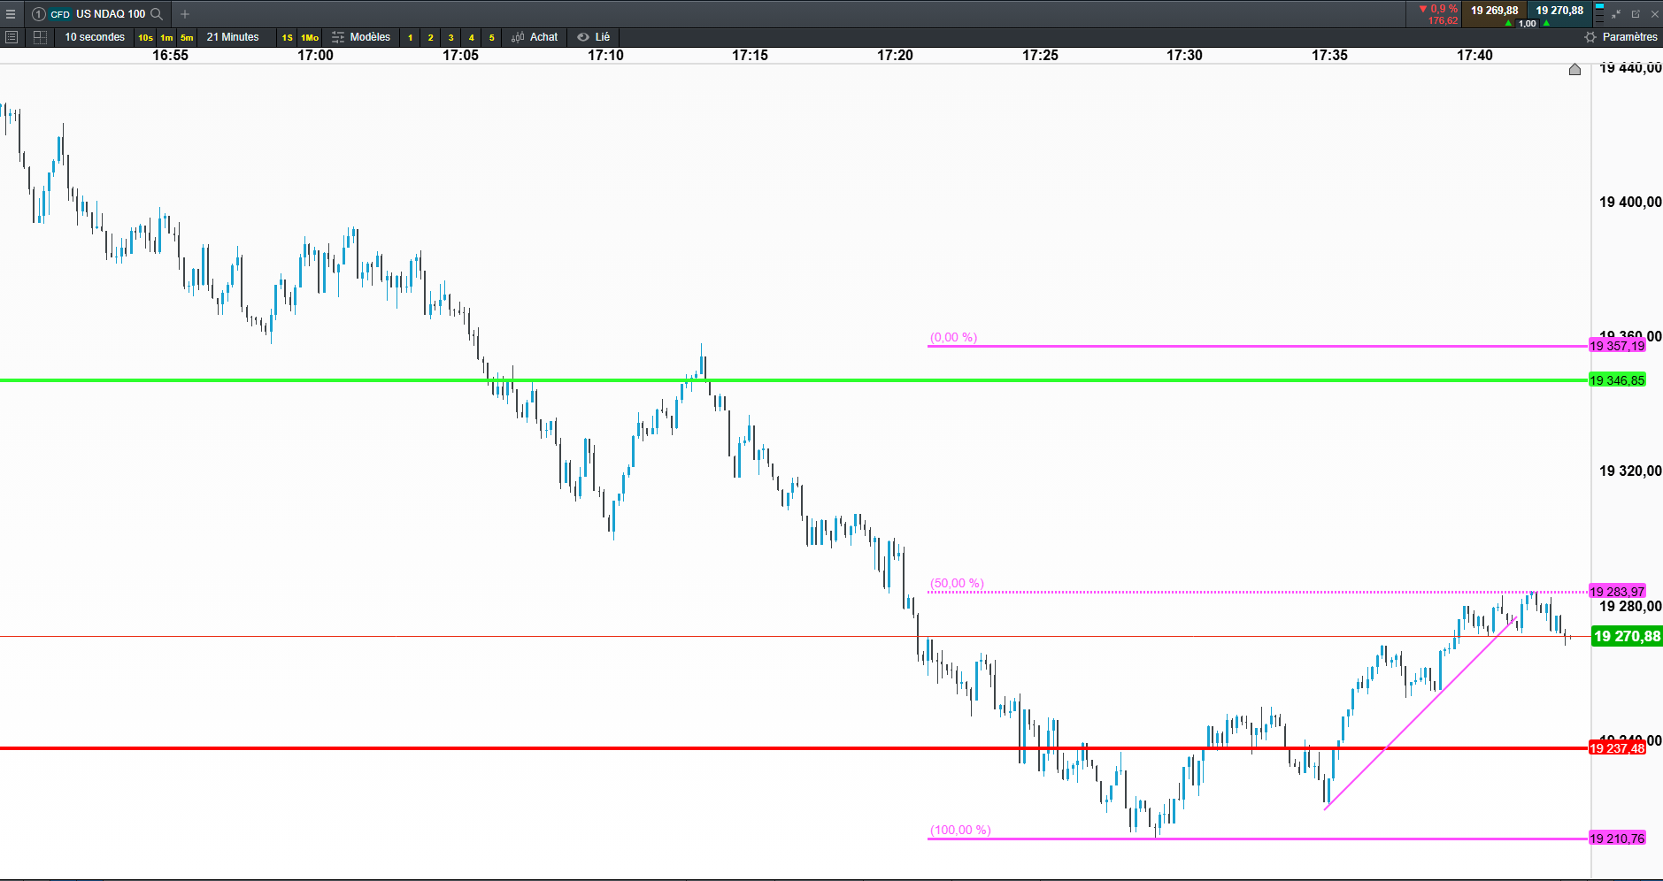Select the 1Mo period shortcut
The height and width of the screenshot is (881, 1663).
(x=310, y=37)
